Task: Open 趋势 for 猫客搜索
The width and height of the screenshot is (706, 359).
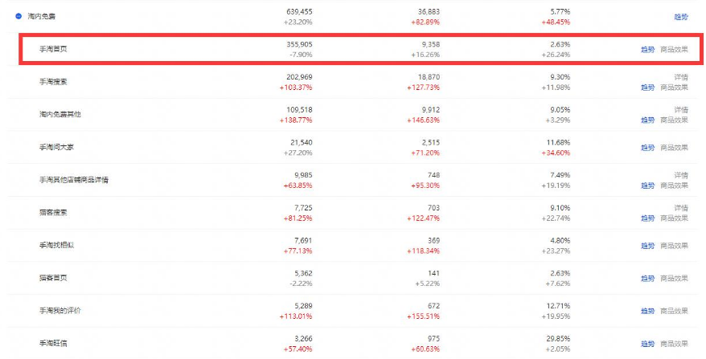Action: [647, 218]
